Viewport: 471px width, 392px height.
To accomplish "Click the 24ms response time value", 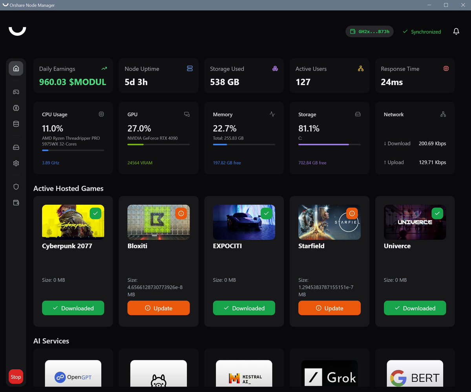I will (392, 82).
